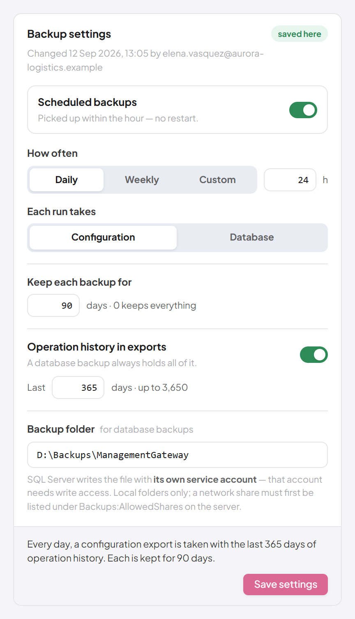355x619 pixels.
Task: Select the Daily frequency option
Action: pyautogui.click(x=67, y=180)
